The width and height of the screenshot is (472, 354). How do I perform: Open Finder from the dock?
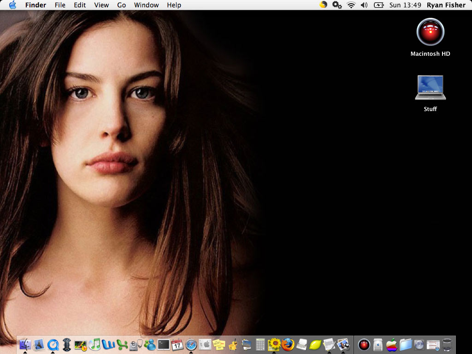coord(25,344)
